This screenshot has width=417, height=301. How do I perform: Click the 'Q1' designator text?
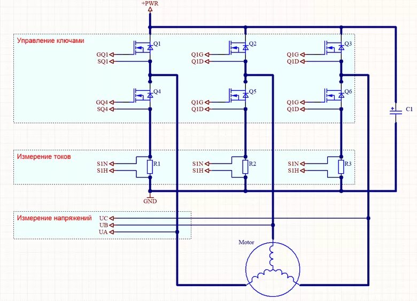point(157,44)
